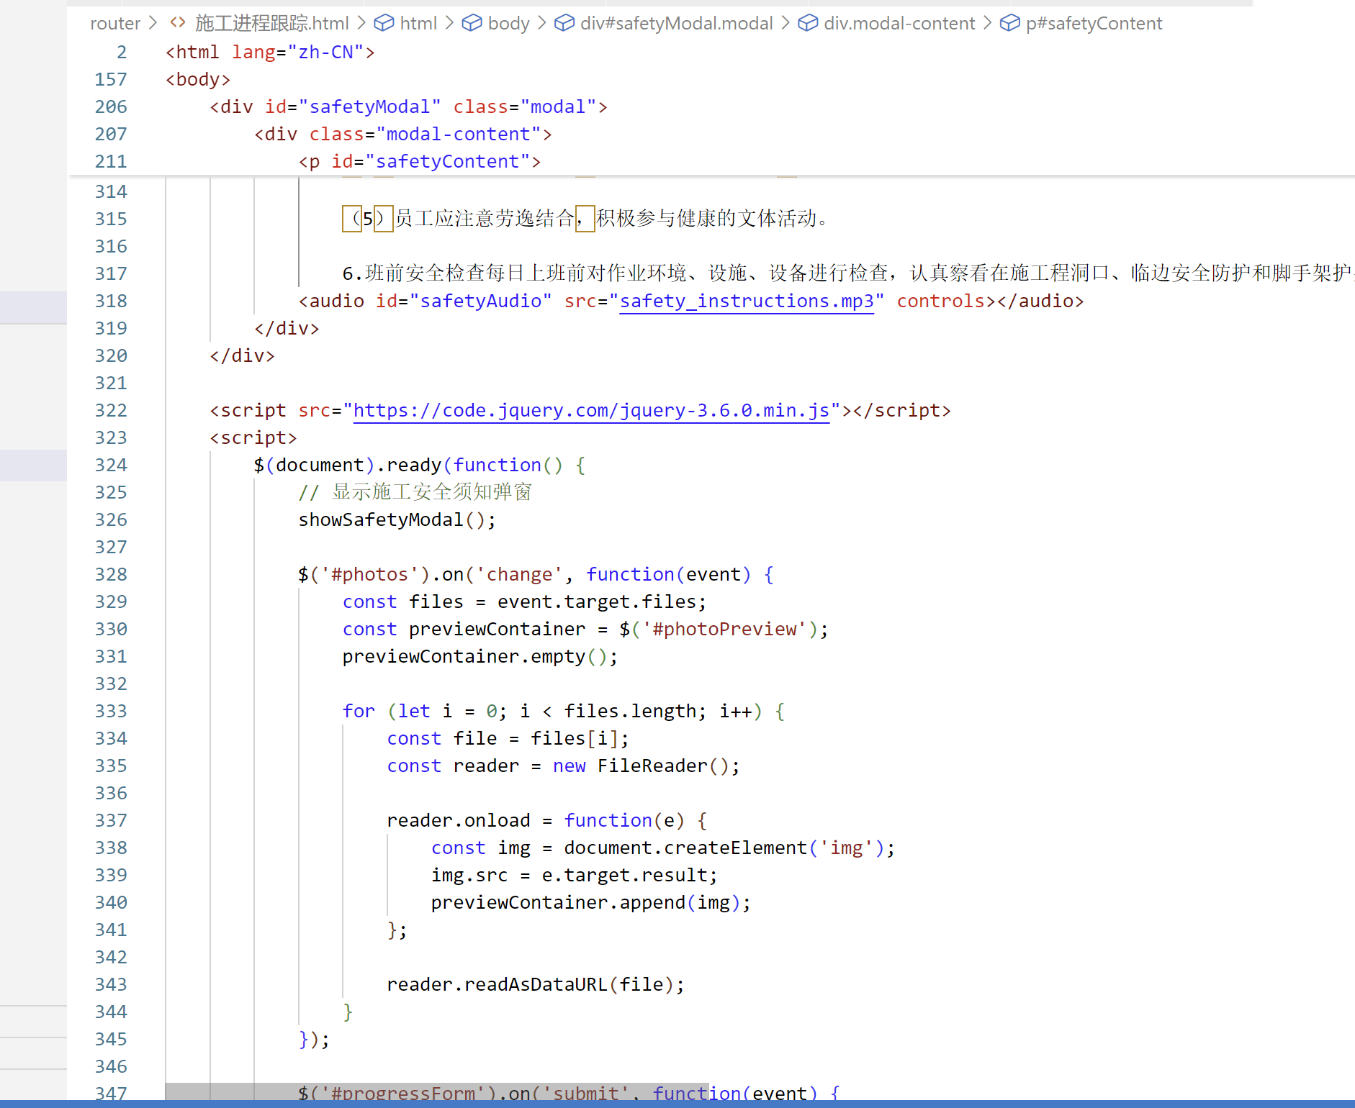
Task: Select line number 345 in the gutter
Action: (111, 1039)
